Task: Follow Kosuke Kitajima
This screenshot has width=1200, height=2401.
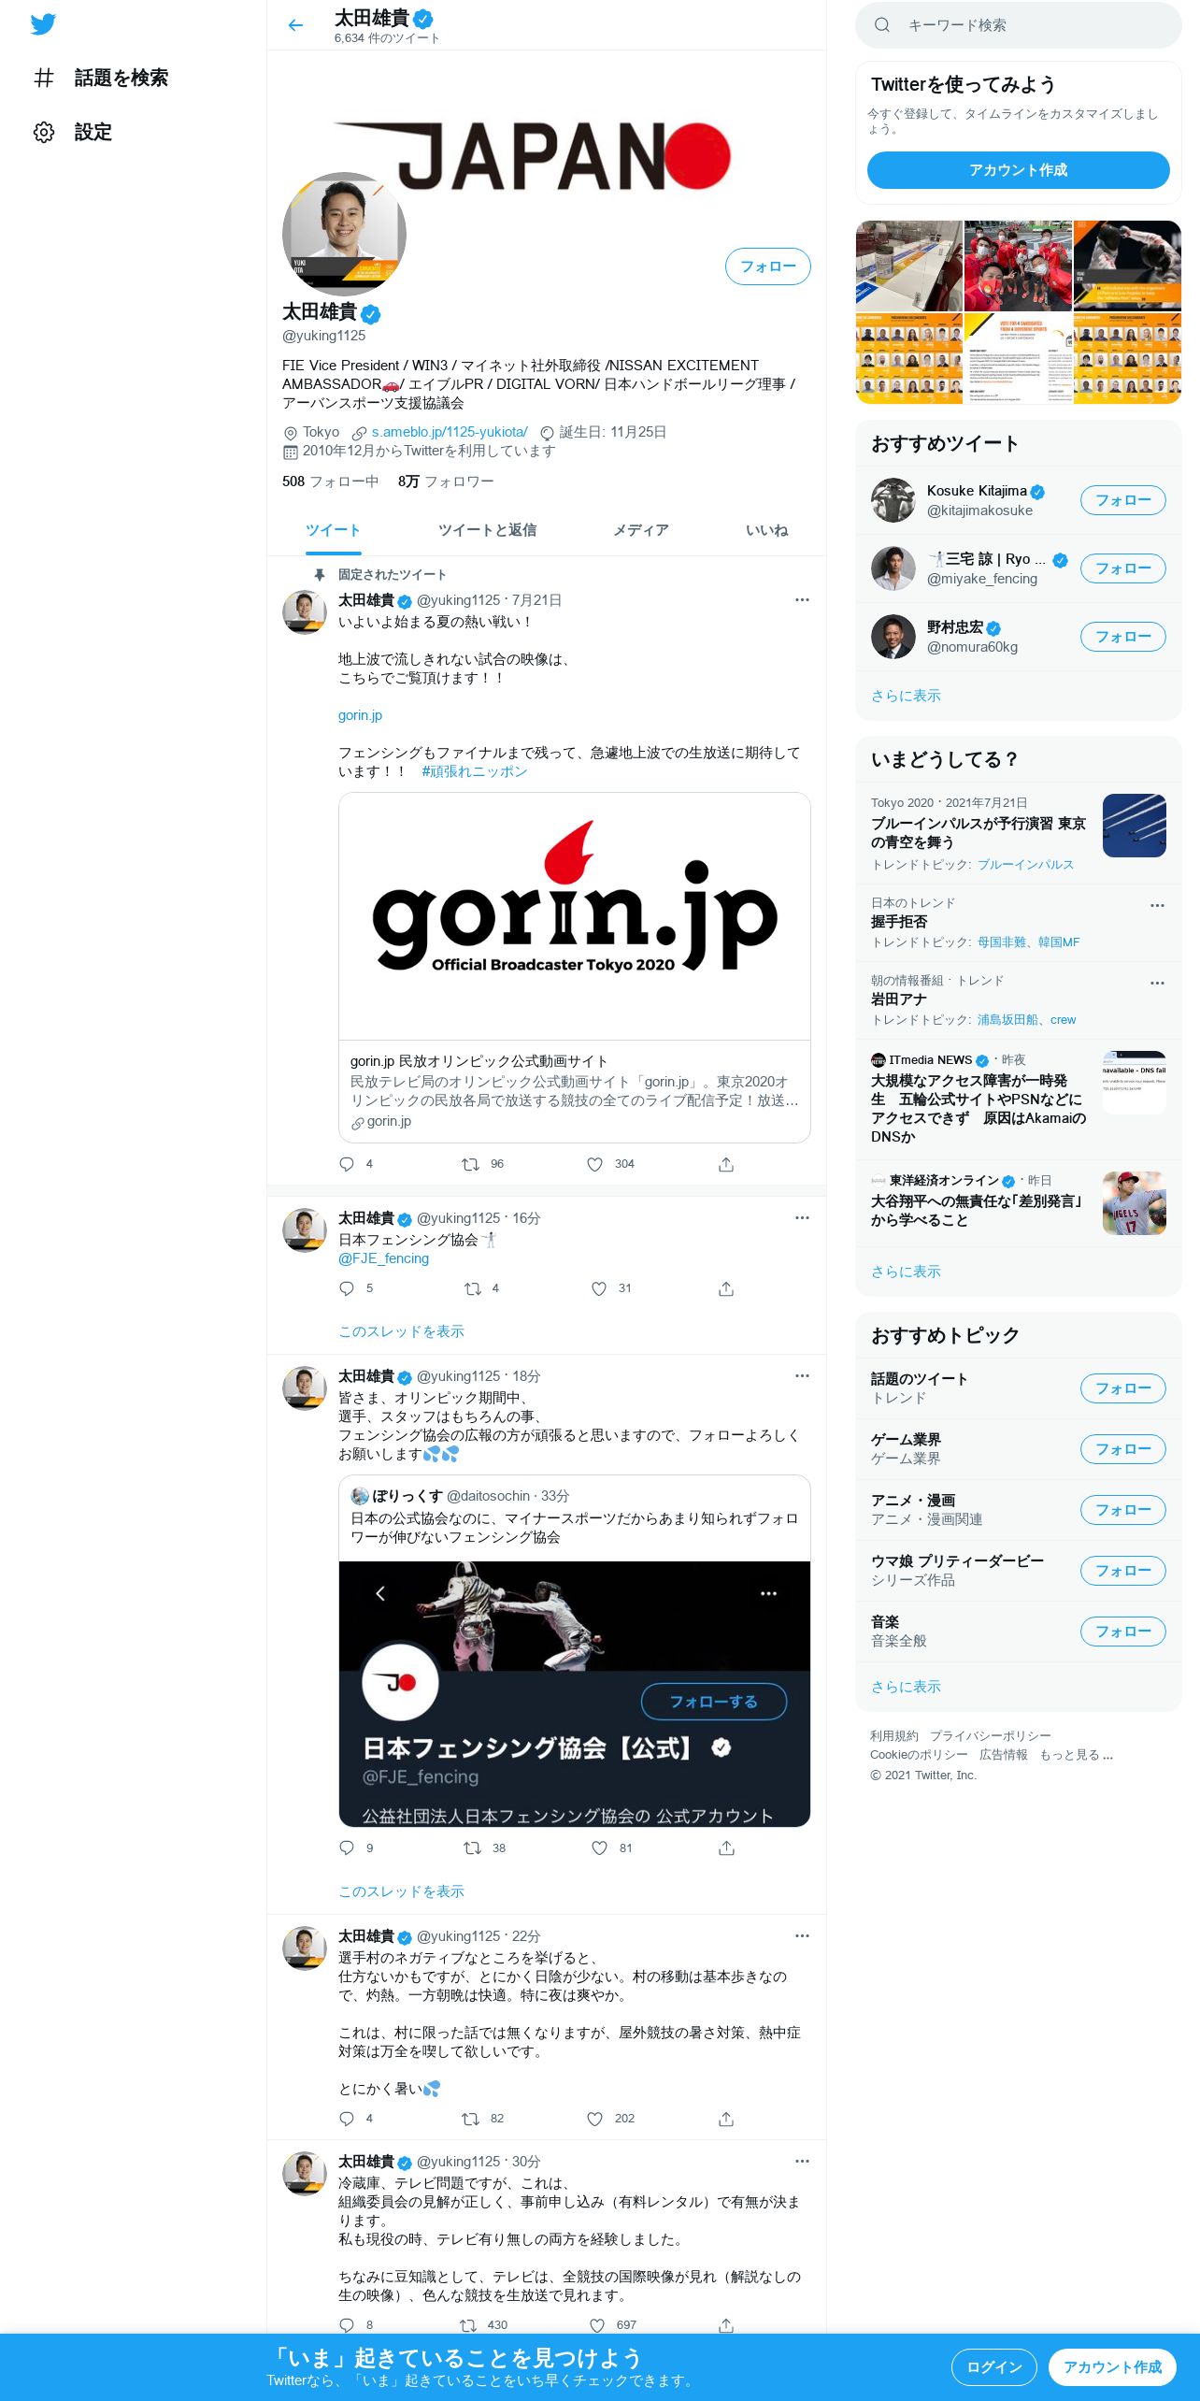Action: (x=1122, y=500)
